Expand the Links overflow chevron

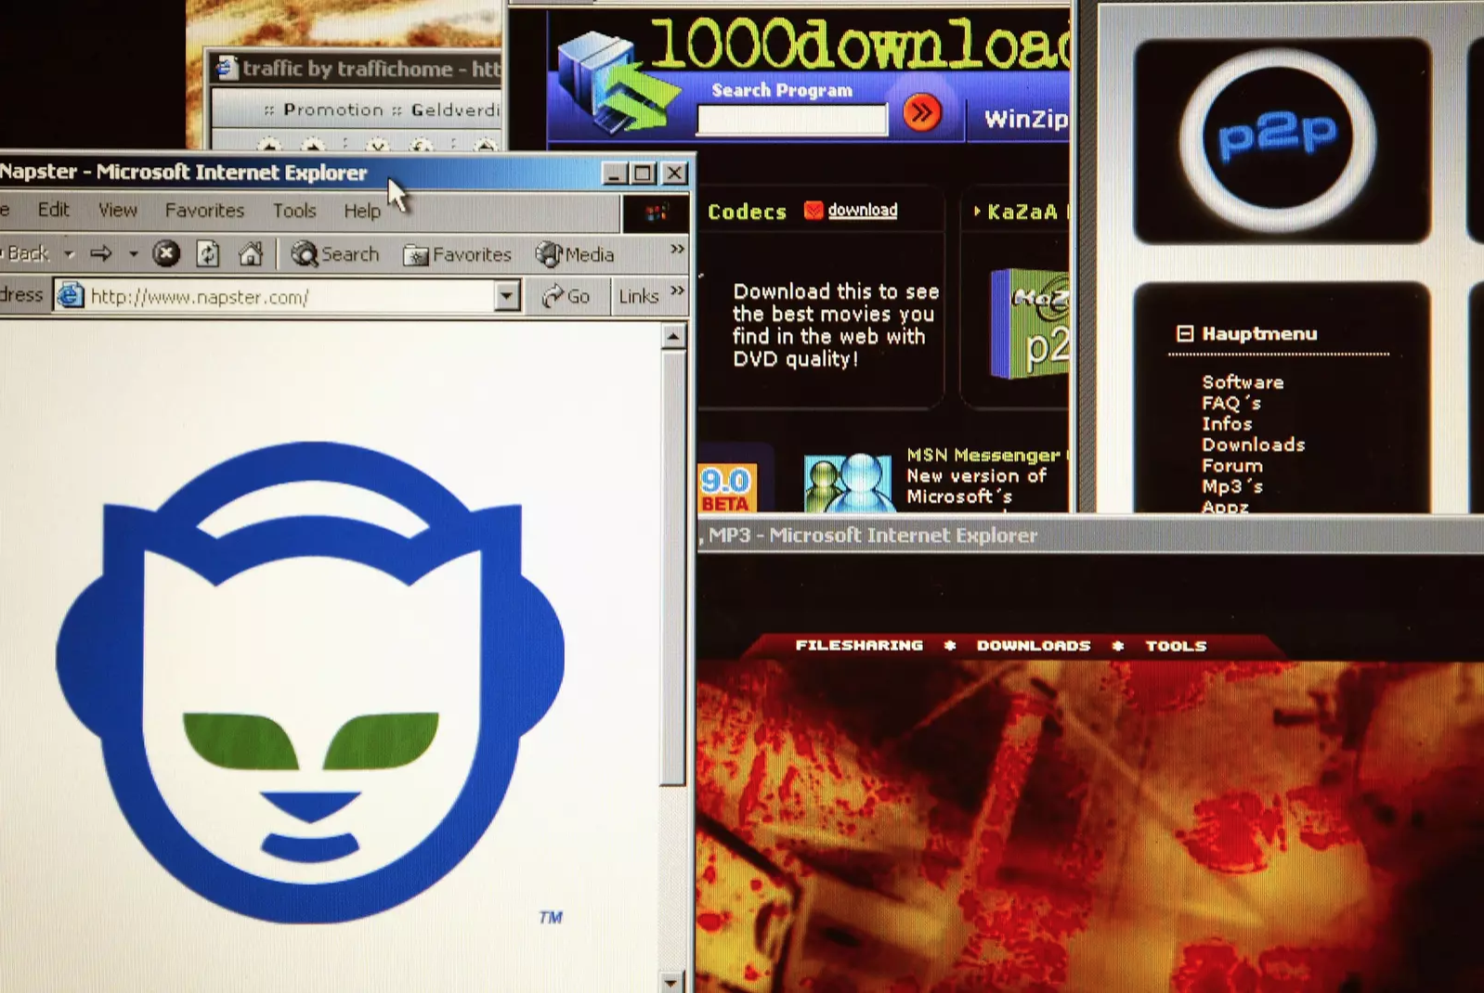pyautogui.click(x=677, y=290)
